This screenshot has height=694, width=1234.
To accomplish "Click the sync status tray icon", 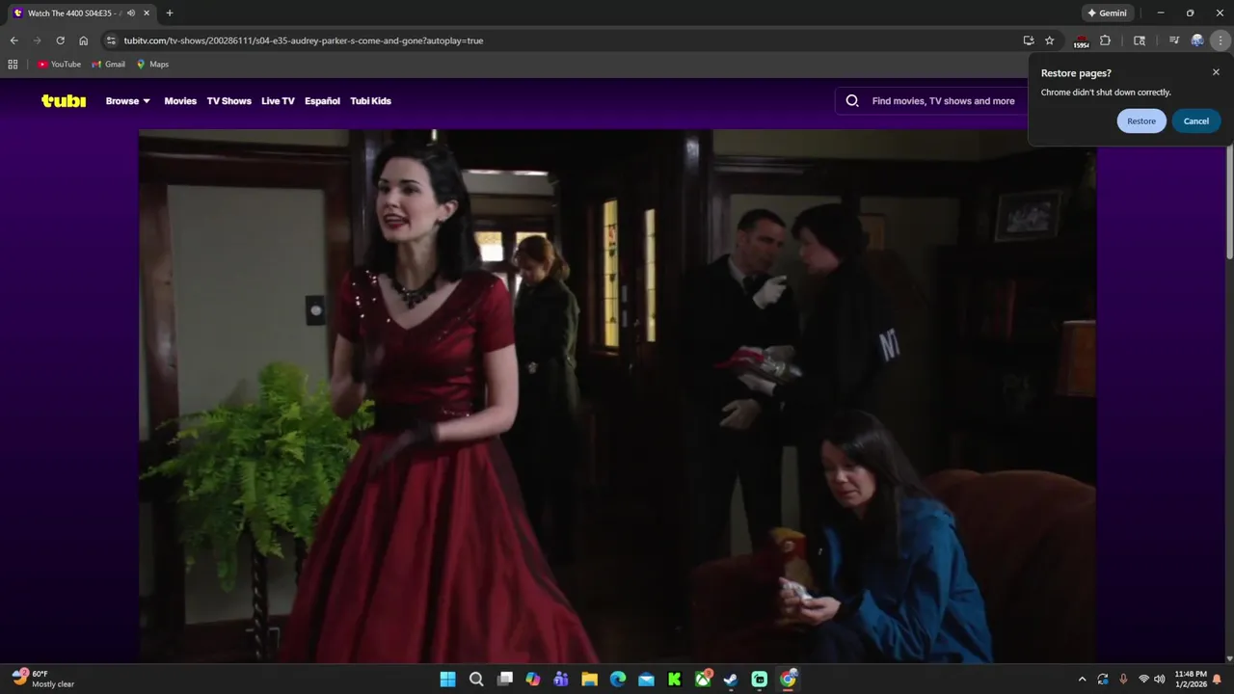I will [1103, 680].
